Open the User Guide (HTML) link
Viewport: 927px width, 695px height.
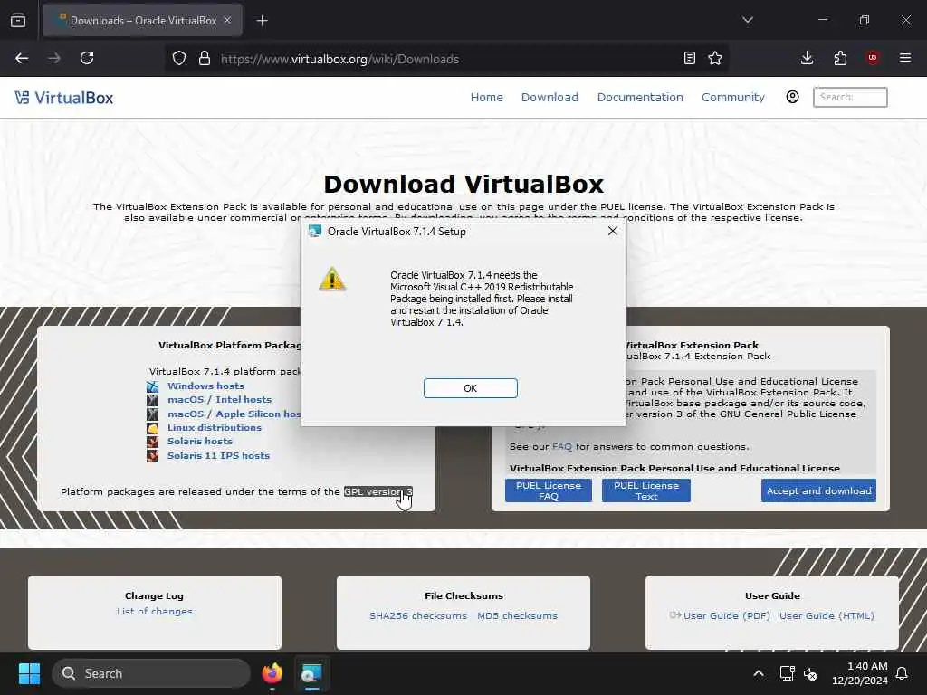827,615
